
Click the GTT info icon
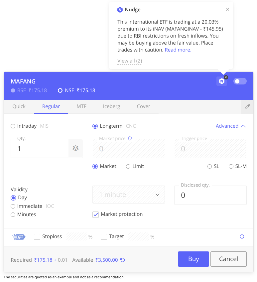(242, 237)
